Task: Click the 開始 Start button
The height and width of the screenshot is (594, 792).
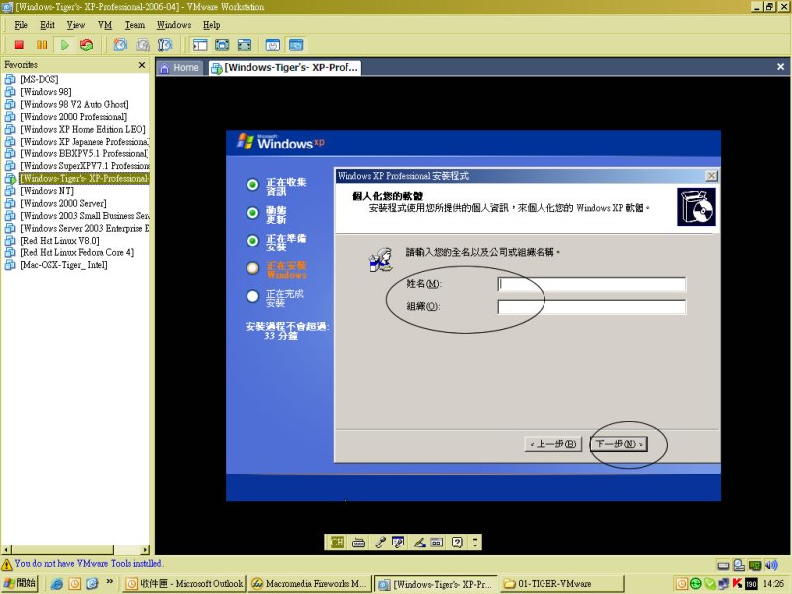Action: click(x=19, y=583)
